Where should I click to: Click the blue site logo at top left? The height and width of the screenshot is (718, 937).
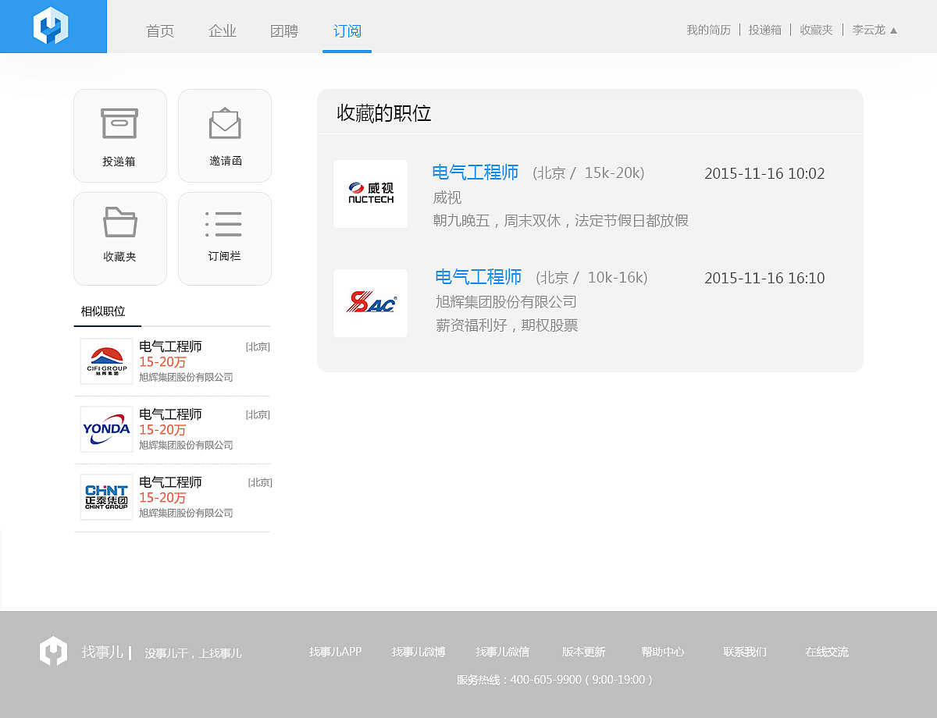click(x=52, y=26)
